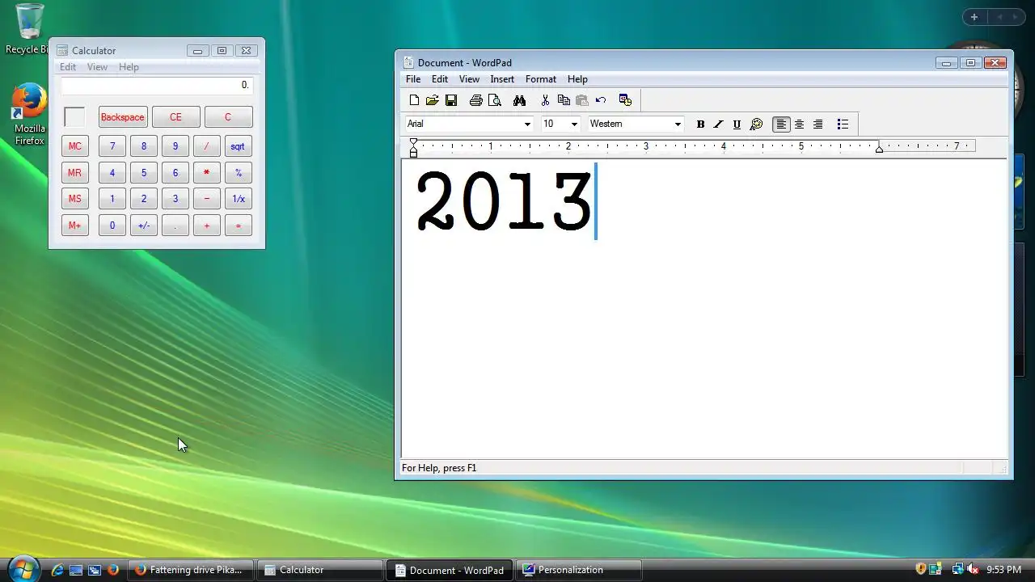Screen dimensions: 1035x582
Task: Click the 1/x reciprocal button in Calculator
Action: point(238,199)
